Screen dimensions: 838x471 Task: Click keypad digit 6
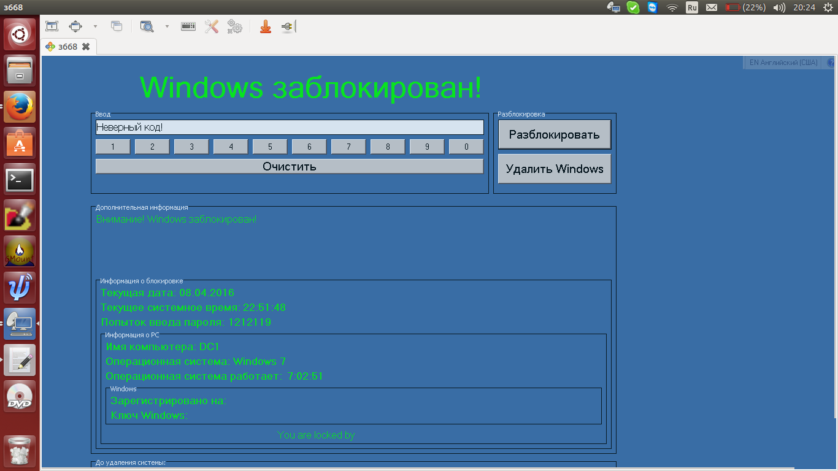(309, 147)
